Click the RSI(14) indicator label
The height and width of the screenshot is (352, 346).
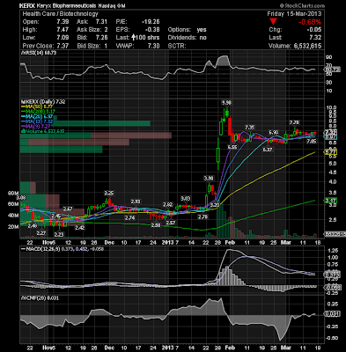click(x=38, y=53)
